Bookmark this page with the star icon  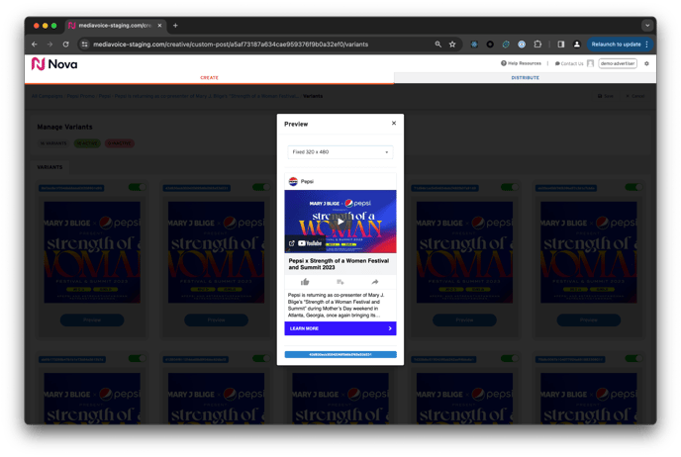[x=452, y=45]
